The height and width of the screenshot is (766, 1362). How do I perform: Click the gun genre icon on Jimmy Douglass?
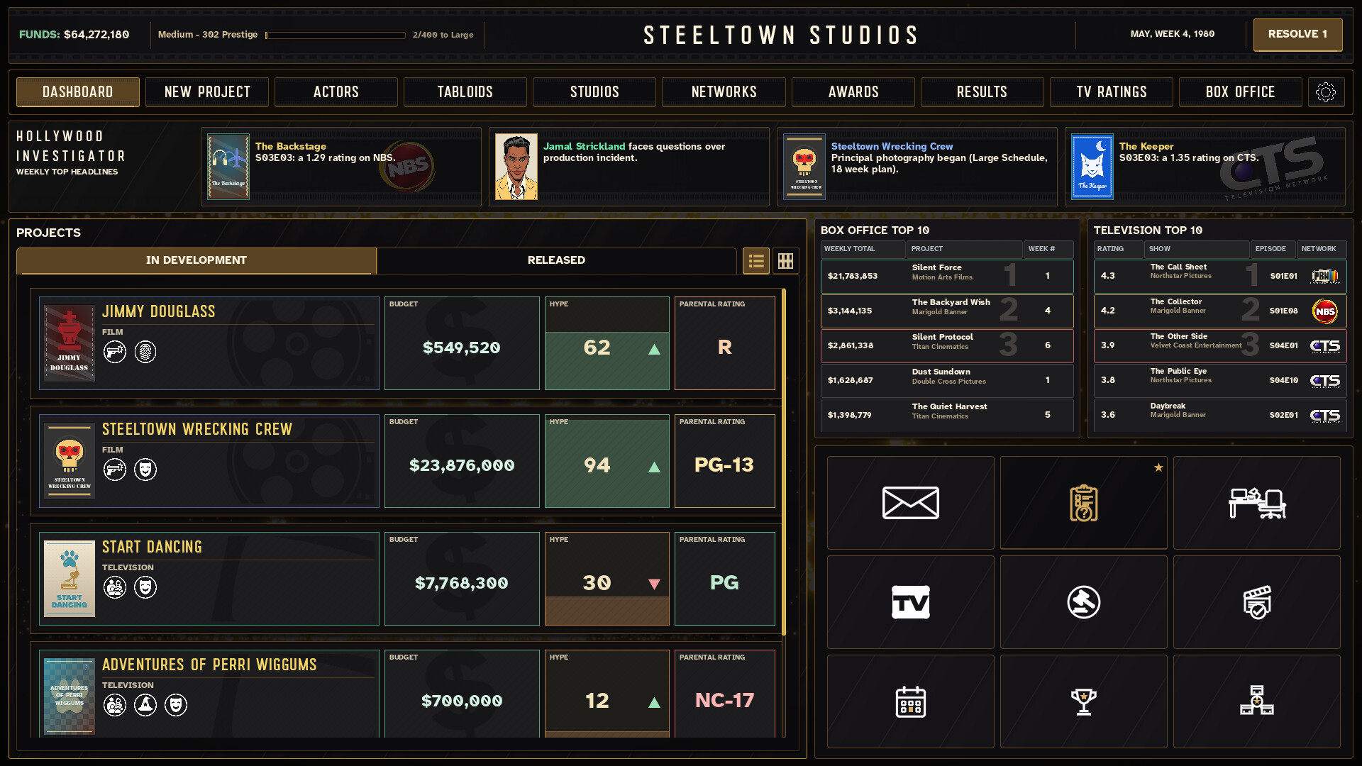pos(115,352)
